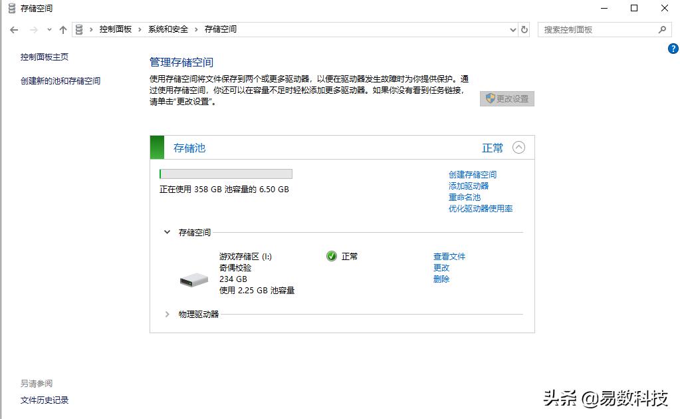The height and width of the screenshot is (419, 680).
Task: Click the back navigation arrow
Action: [14, 29]
